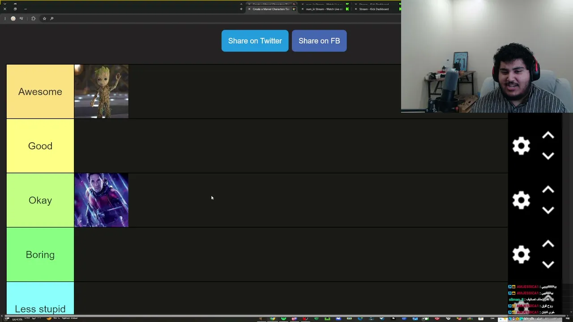This screenshot has height=322, width=573.
Task: Click the Share on Twitter button
Action: click(x=255, y=41)
